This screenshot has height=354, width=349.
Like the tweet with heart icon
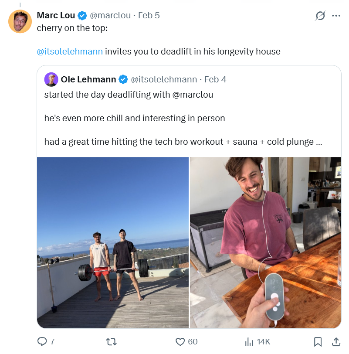(180, 341)
